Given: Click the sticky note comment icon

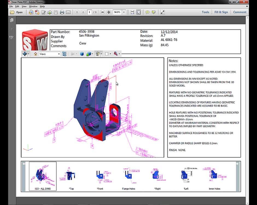Looking at the screenshot, I should pyautogui.click(x=147, y=12).
